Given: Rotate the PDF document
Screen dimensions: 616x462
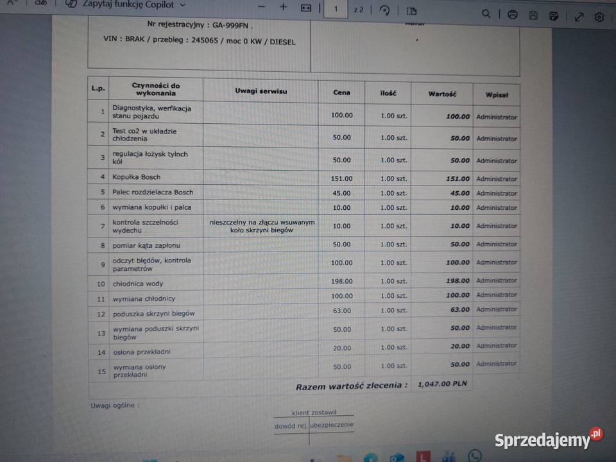Looking at the screenshot, I should (x=385, y=10).
